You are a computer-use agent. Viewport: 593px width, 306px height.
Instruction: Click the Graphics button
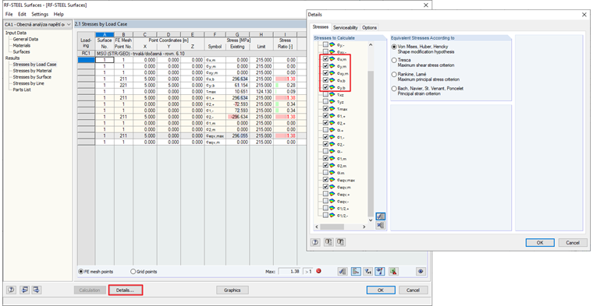[x=233, y=290]
